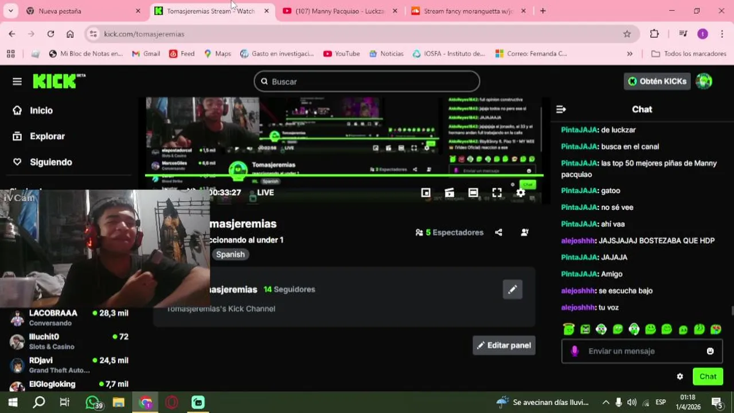Click the Editar panel button
The image size is (734, 413).
[504, 345]
